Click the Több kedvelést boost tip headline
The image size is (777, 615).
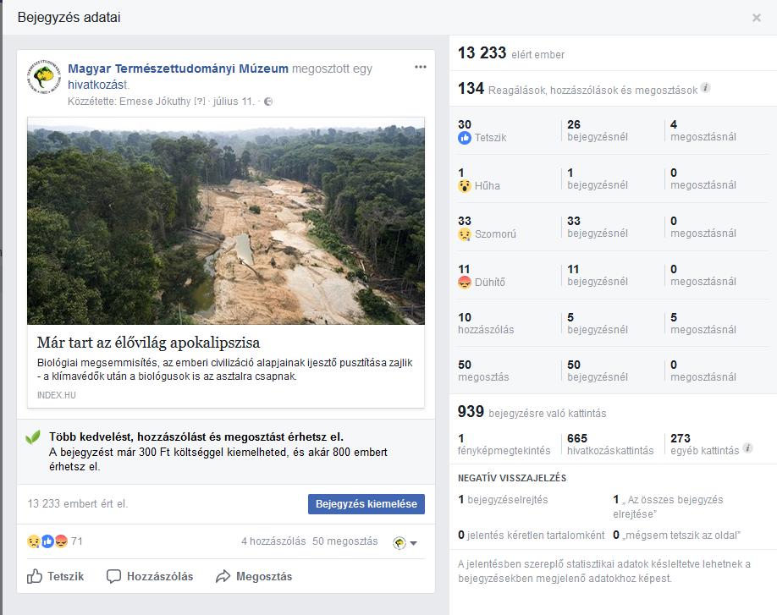point(196,437)
